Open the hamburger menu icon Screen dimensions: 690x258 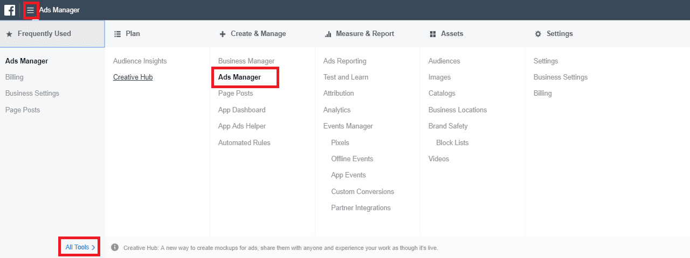(31, 10)
